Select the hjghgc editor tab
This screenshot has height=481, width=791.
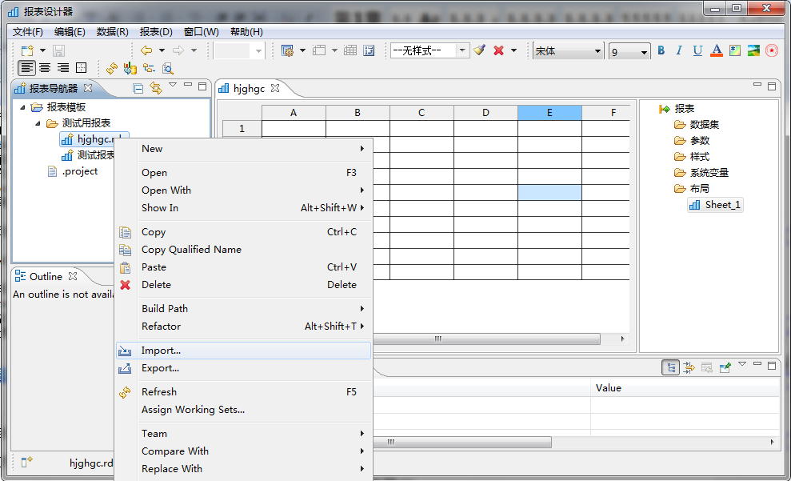click(x=249, y=89)
